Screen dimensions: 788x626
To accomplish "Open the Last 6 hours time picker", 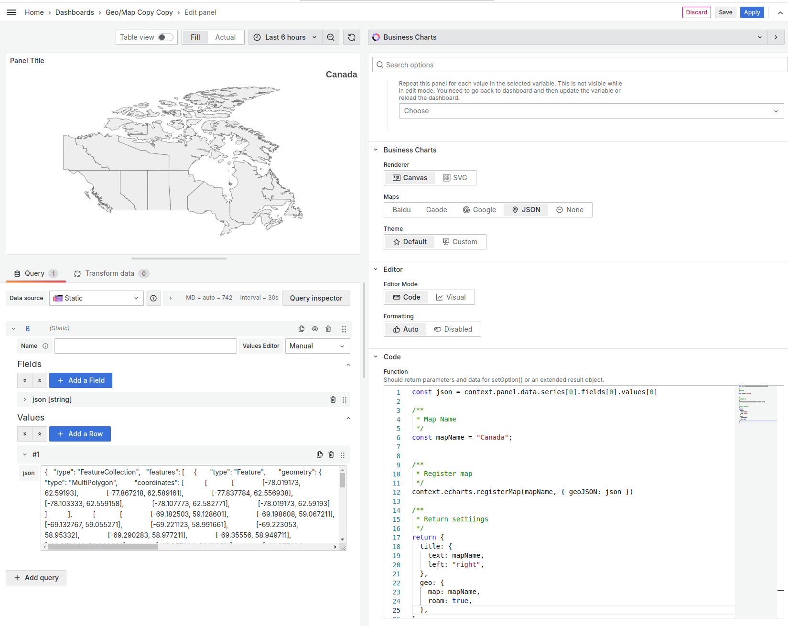I will point(284,37).
